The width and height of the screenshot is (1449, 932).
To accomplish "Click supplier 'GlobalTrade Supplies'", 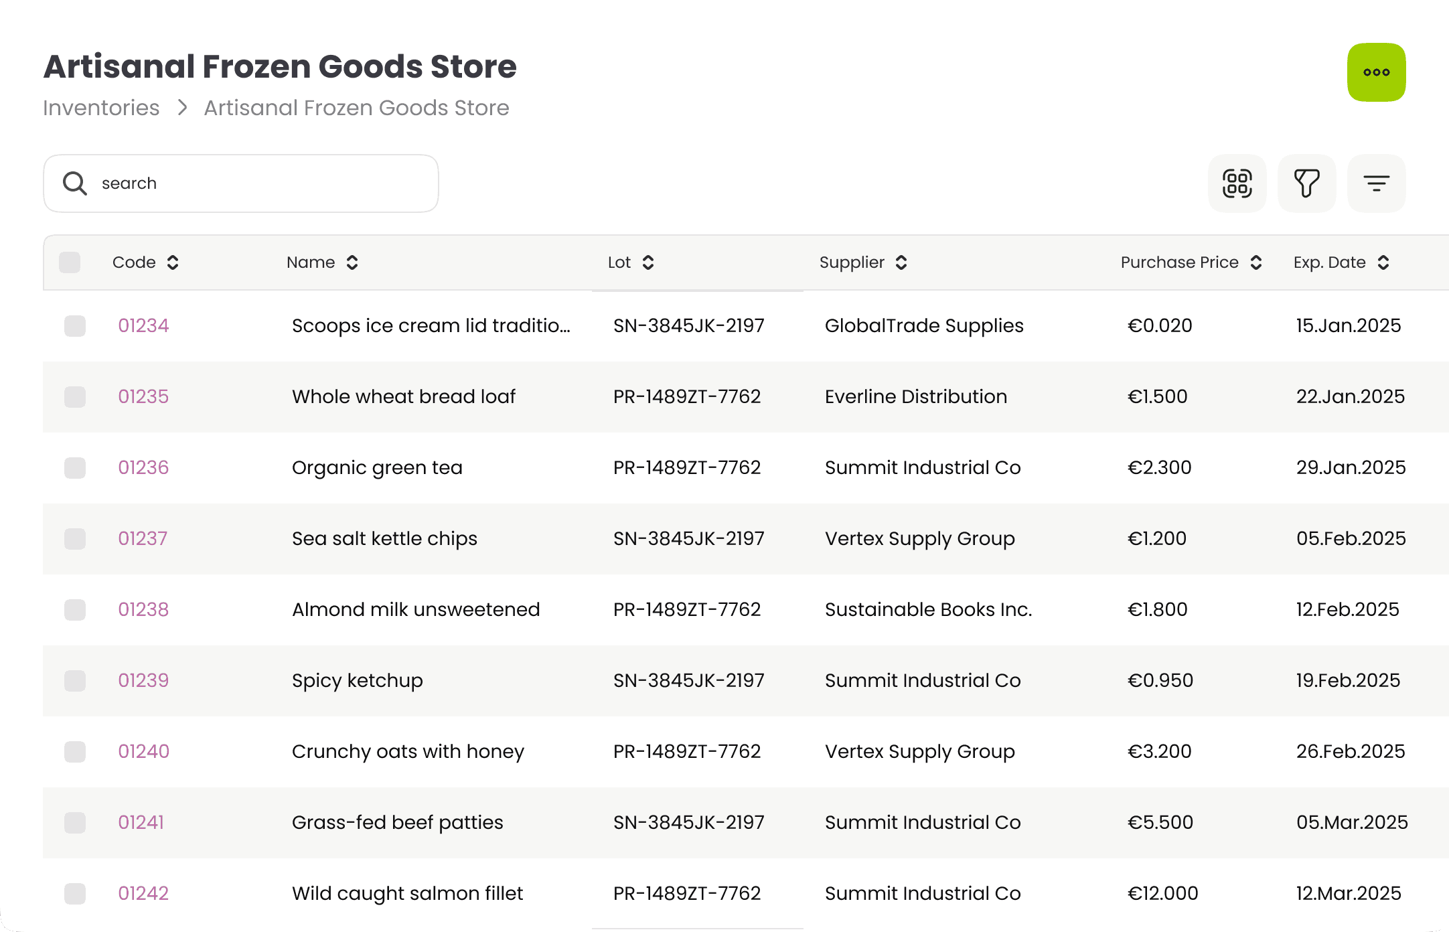I will coord(924,325).
